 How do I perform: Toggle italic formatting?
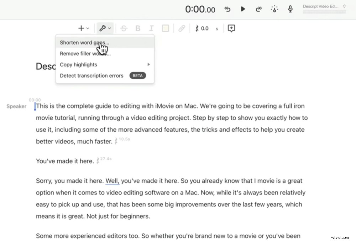click(x=151, y=28)
